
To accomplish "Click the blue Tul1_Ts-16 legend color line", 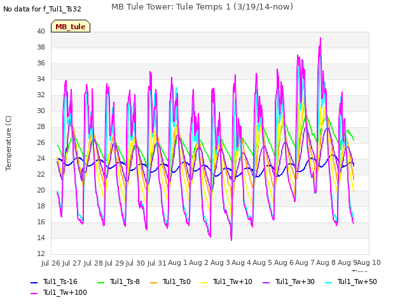I will coord(34,282).
